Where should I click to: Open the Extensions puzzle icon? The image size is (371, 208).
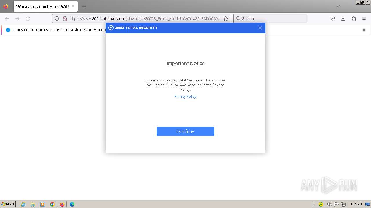[354, 18]
